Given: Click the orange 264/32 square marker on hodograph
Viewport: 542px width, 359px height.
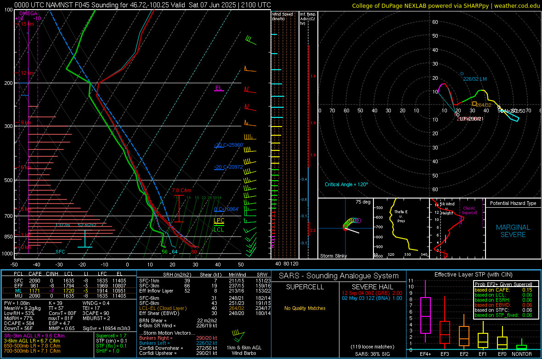Looking at the screenshot, I should [x=474, y=104].
